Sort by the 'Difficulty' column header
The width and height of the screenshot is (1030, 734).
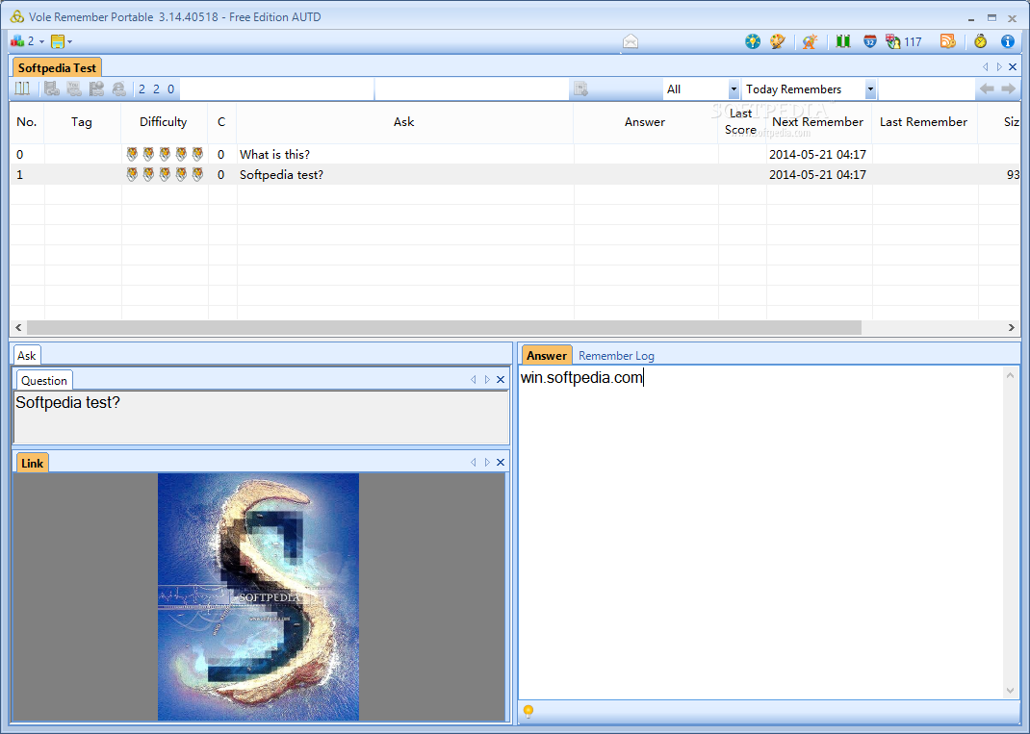coord(164,122)
